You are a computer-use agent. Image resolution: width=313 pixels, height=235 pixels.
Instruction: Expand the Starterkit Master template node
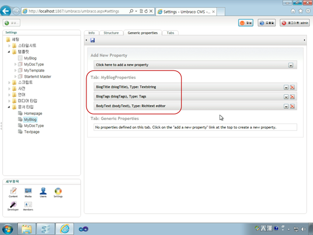(x=16, y=76)
